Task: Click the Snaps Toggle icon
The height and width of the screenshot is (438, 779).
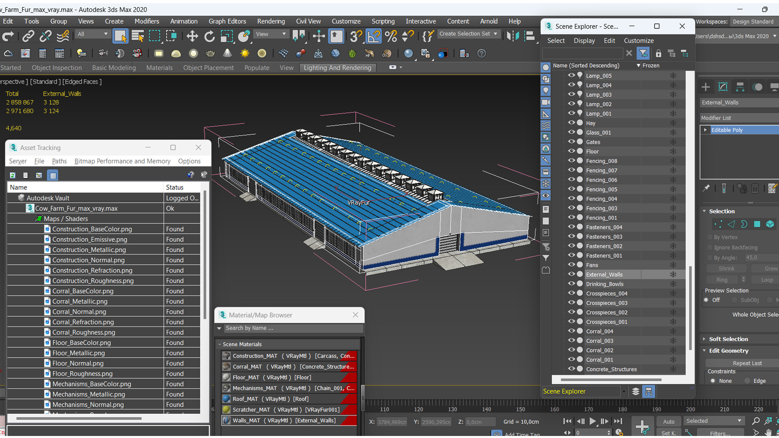Action: point(355,36)
